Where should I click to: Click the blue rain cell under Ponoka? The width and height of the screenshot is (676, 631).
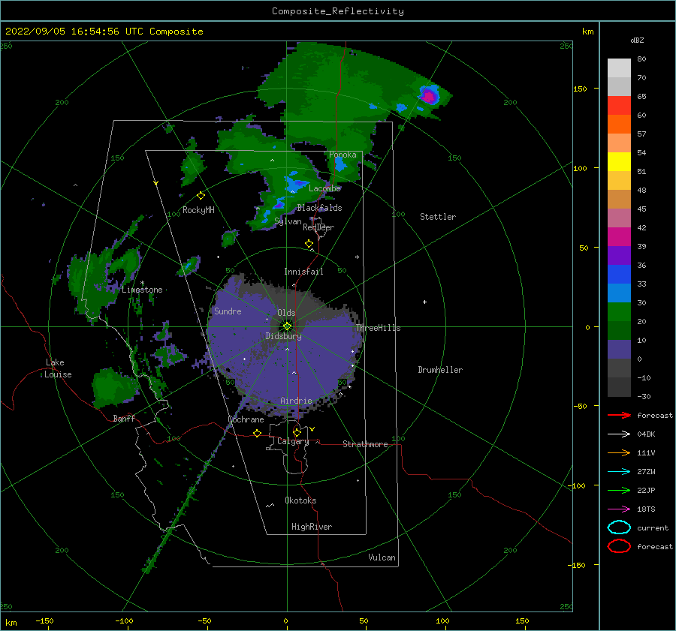tap(340, 164)
